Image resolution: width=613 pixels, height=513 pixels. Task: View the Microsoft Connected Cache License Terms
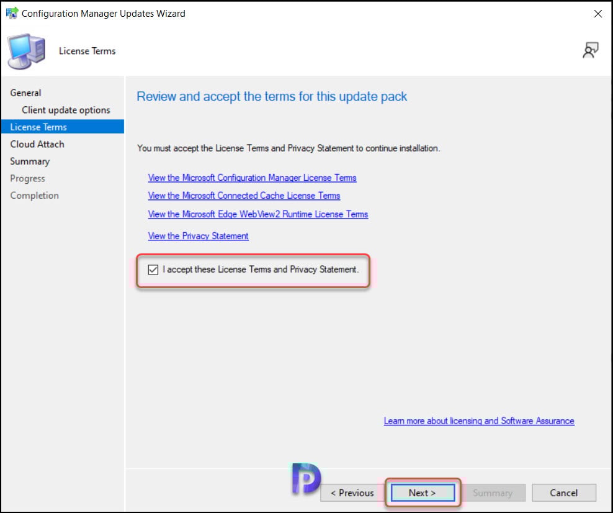click(244, 196)
